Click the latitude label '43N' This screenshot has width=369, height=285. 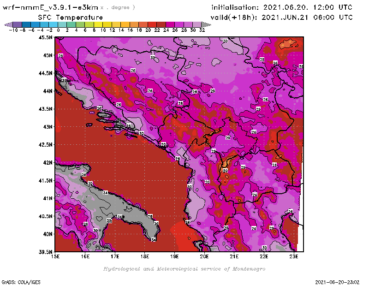pyautogui.click(x=48, y=127)
